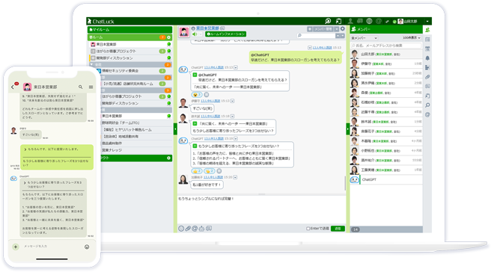Open the 営業ナレッジ room

tap(136, 150)
